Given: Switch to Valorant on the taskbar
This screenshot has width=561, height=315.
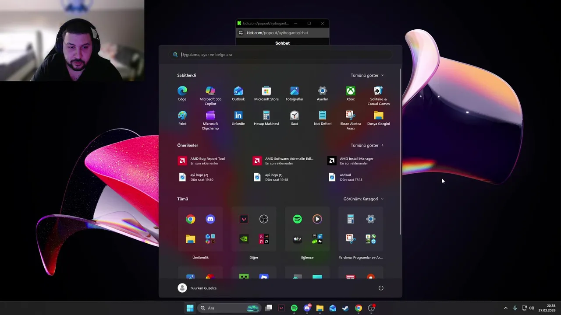Looking at the screenshot, I should tap(281, 308).
